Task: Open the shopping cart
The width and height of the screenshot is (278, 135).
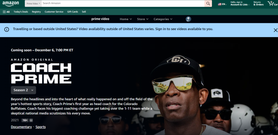Action: pyautogui.click(x=272, y=4)
